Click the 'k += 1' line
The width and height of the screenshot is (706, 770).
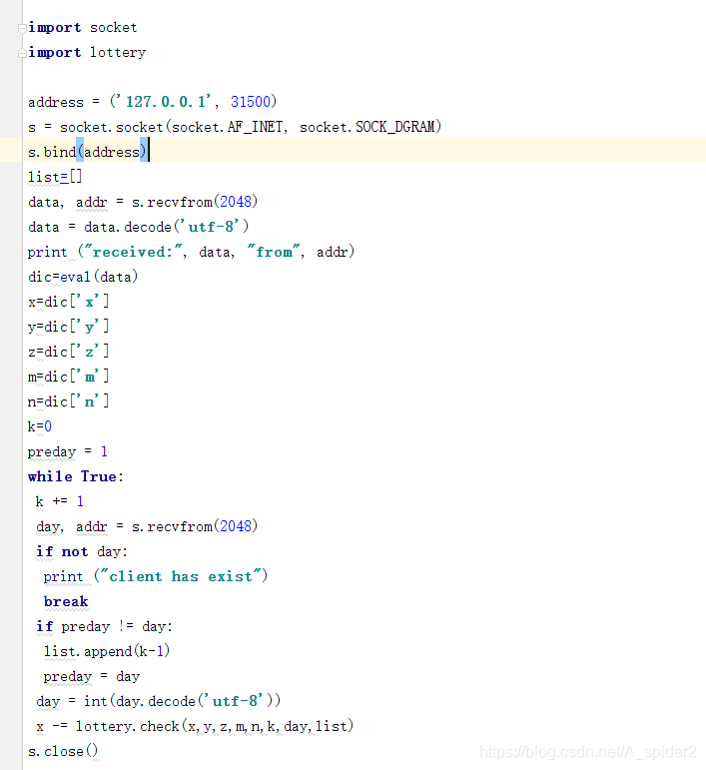[59, 501]
